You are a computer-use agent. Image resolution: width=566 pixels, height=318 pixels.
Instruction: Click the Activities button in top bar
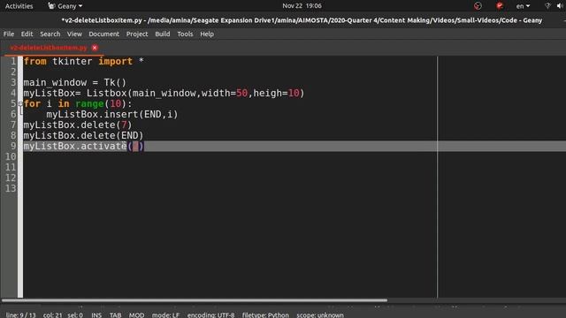click(19, 6)
